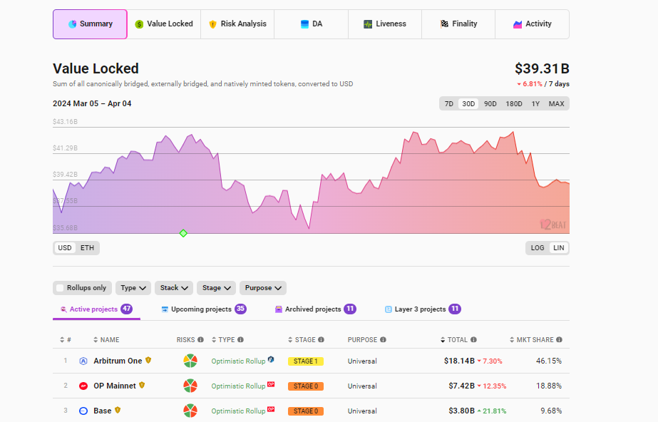Viewport: 658px width, 422px height.
Task: Click the PURPOSE info icon
Action: (383, 340)
